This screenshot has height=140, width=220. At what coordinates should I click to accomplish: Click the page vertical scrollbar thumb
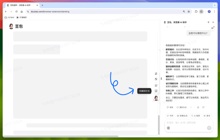tap(159, 125)
